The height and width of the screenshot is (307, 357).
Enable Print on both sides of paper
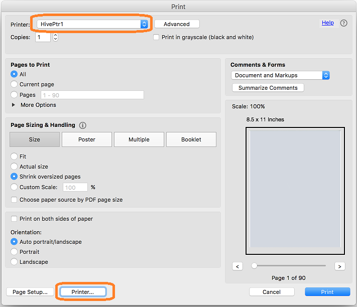(14, 219)
